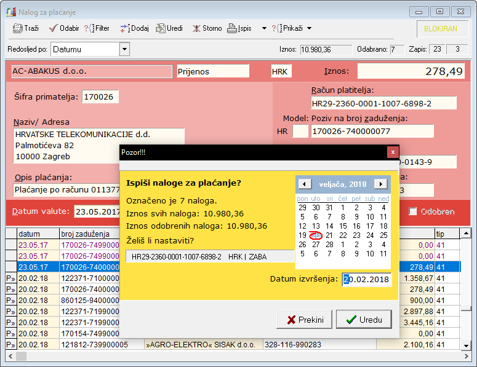This screenshot has height=367, width=477.
Task: Click the Uredi edit toolbar icon
Action: coord(161,28)
